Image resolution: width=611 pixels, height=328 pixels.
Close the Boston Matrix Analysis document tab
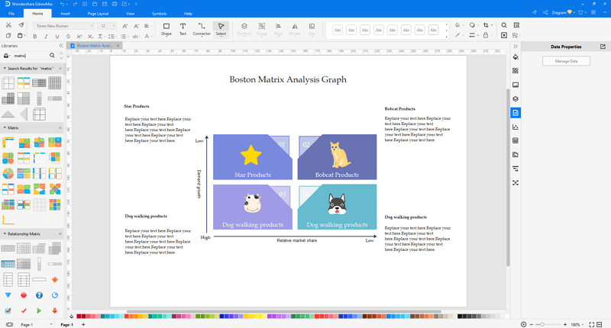[118, 46]
